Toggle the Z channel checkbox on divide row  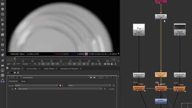tap(60, 85)
